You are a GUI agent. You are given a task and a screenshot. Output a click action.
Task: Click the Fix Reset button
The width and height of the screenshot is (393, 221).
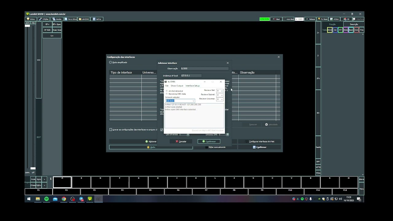click(x=323, y=19)
